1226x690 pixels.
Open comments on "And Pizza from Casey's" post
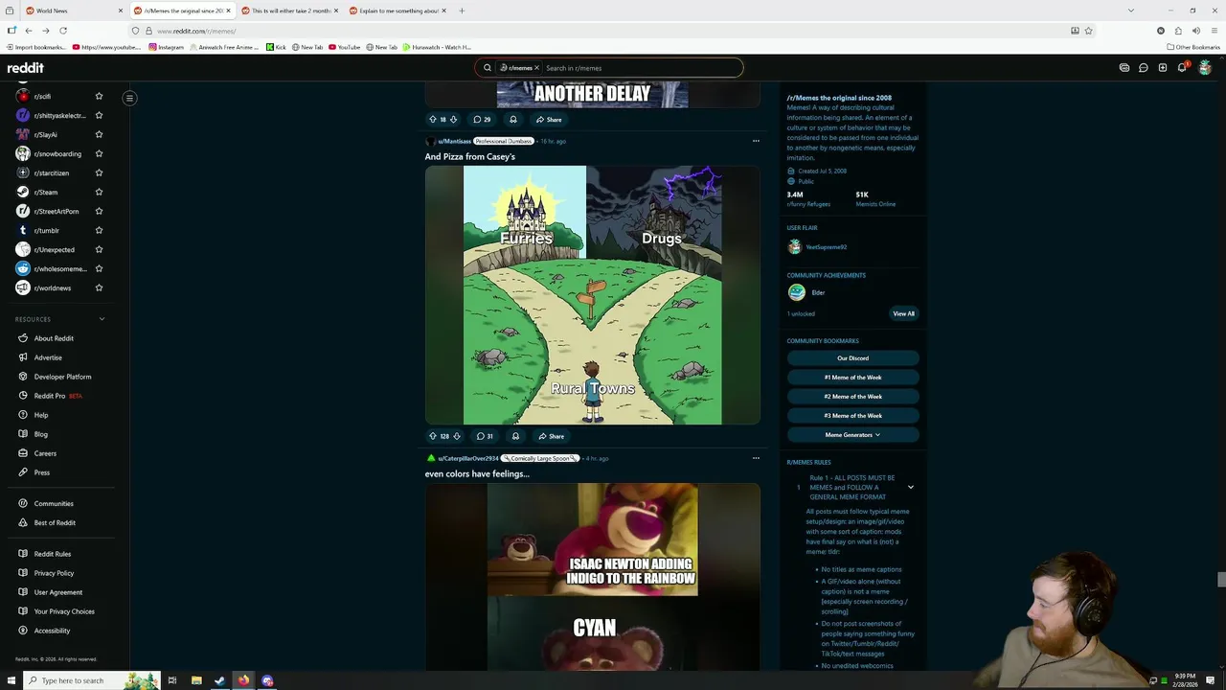(485, 436)
